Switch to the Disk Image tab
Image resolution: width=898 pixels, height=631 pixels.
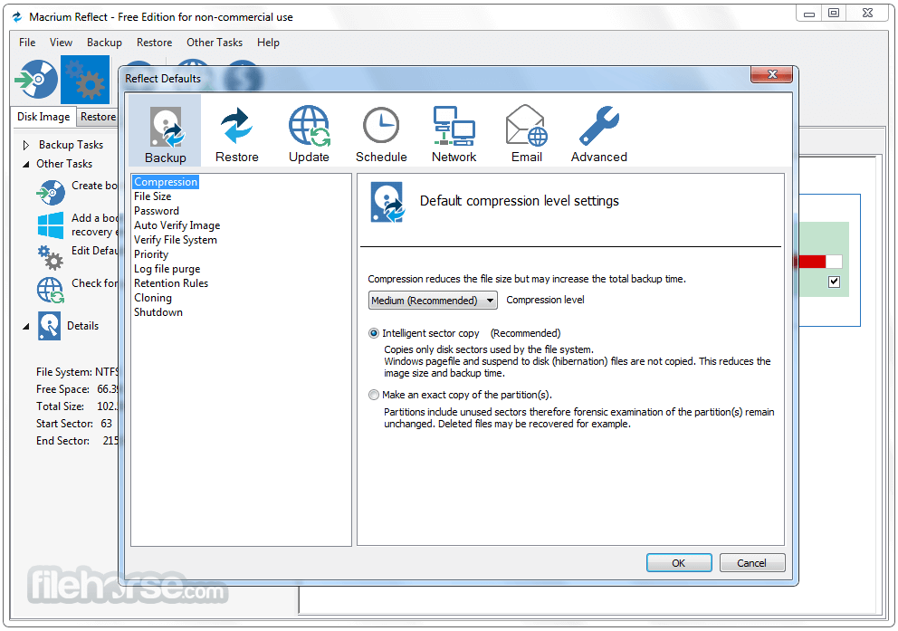(43, 116)
